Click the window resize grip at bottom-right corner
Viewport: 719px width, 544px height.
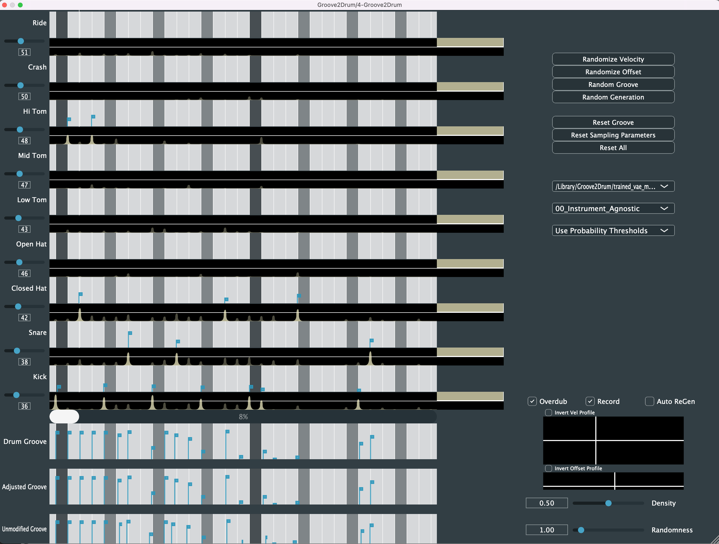coord(715,540)
